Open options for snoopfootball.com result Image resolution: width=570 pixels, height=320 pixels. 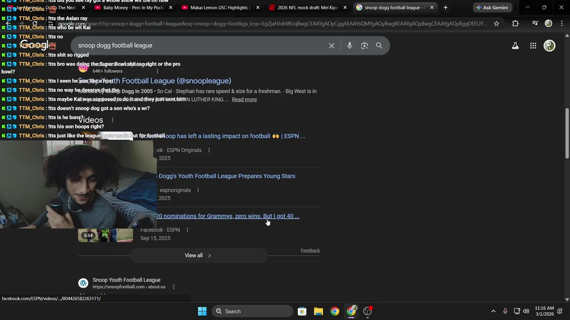click(174, 287)
